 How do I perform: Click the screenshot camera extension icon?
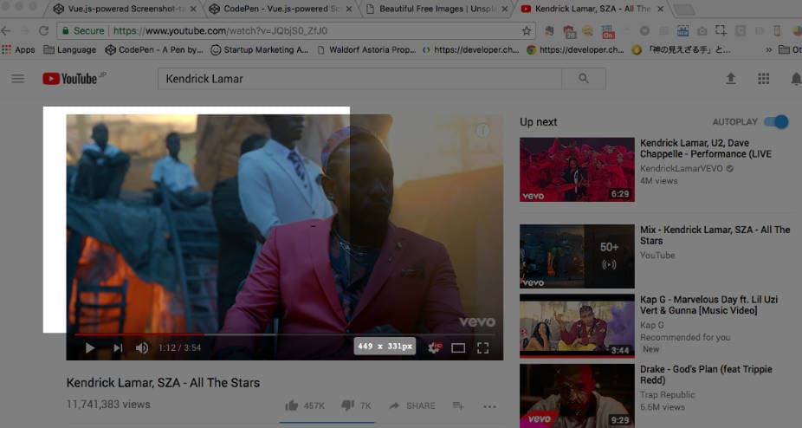(x=702, y=31)
